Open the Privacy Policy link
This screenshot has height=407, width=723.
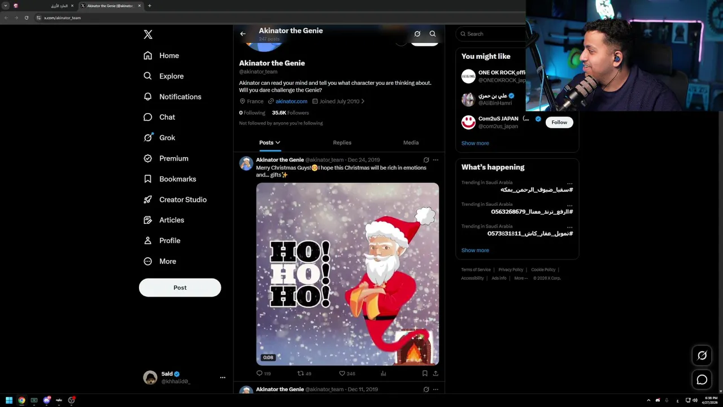[511, 270]
